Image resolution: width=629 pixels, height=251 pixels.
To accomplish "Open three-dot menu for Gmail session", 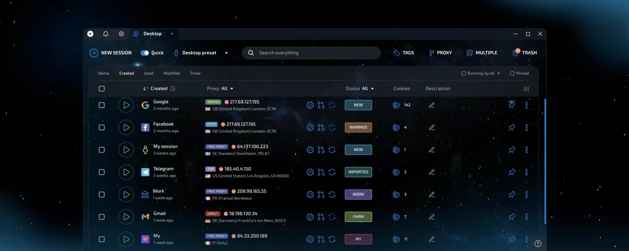I will (526, 217).
